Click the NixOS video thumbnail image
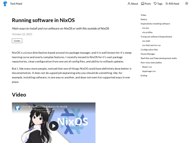 click(54, 123)
